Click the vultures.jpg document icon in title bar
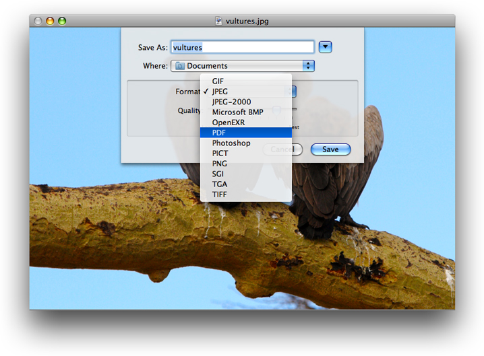Screen dimensions: 484x356 [x=218, y=21]
